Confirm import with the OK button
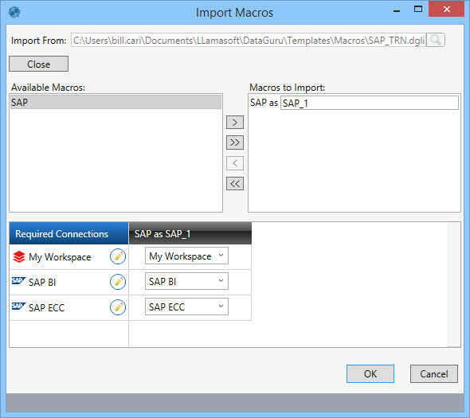This screenshot has height=418, width=470. point(370,373)
